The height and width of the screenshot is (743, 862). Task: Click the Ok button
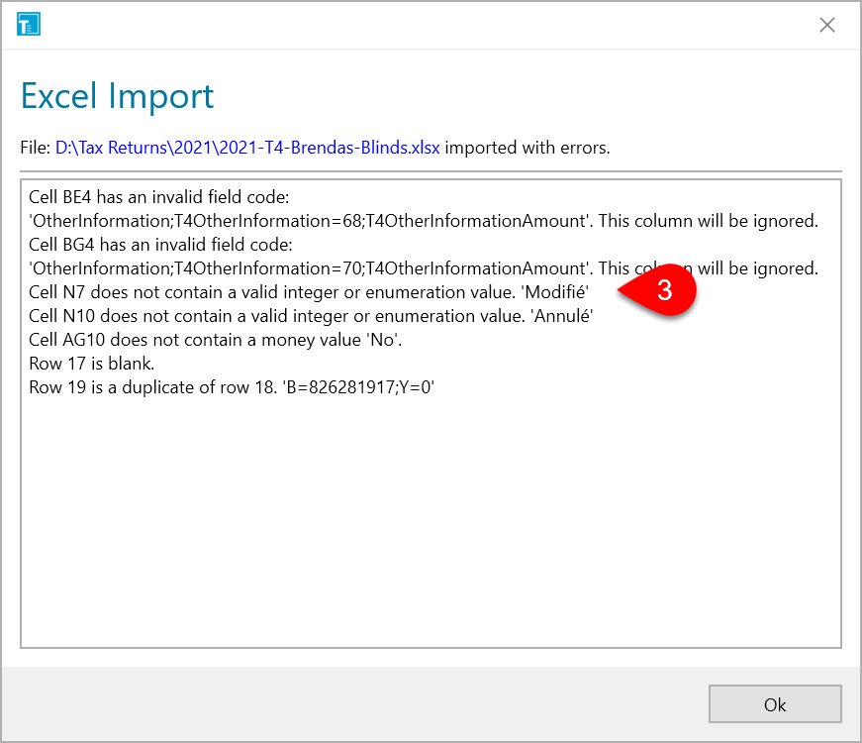click(775, 704)
